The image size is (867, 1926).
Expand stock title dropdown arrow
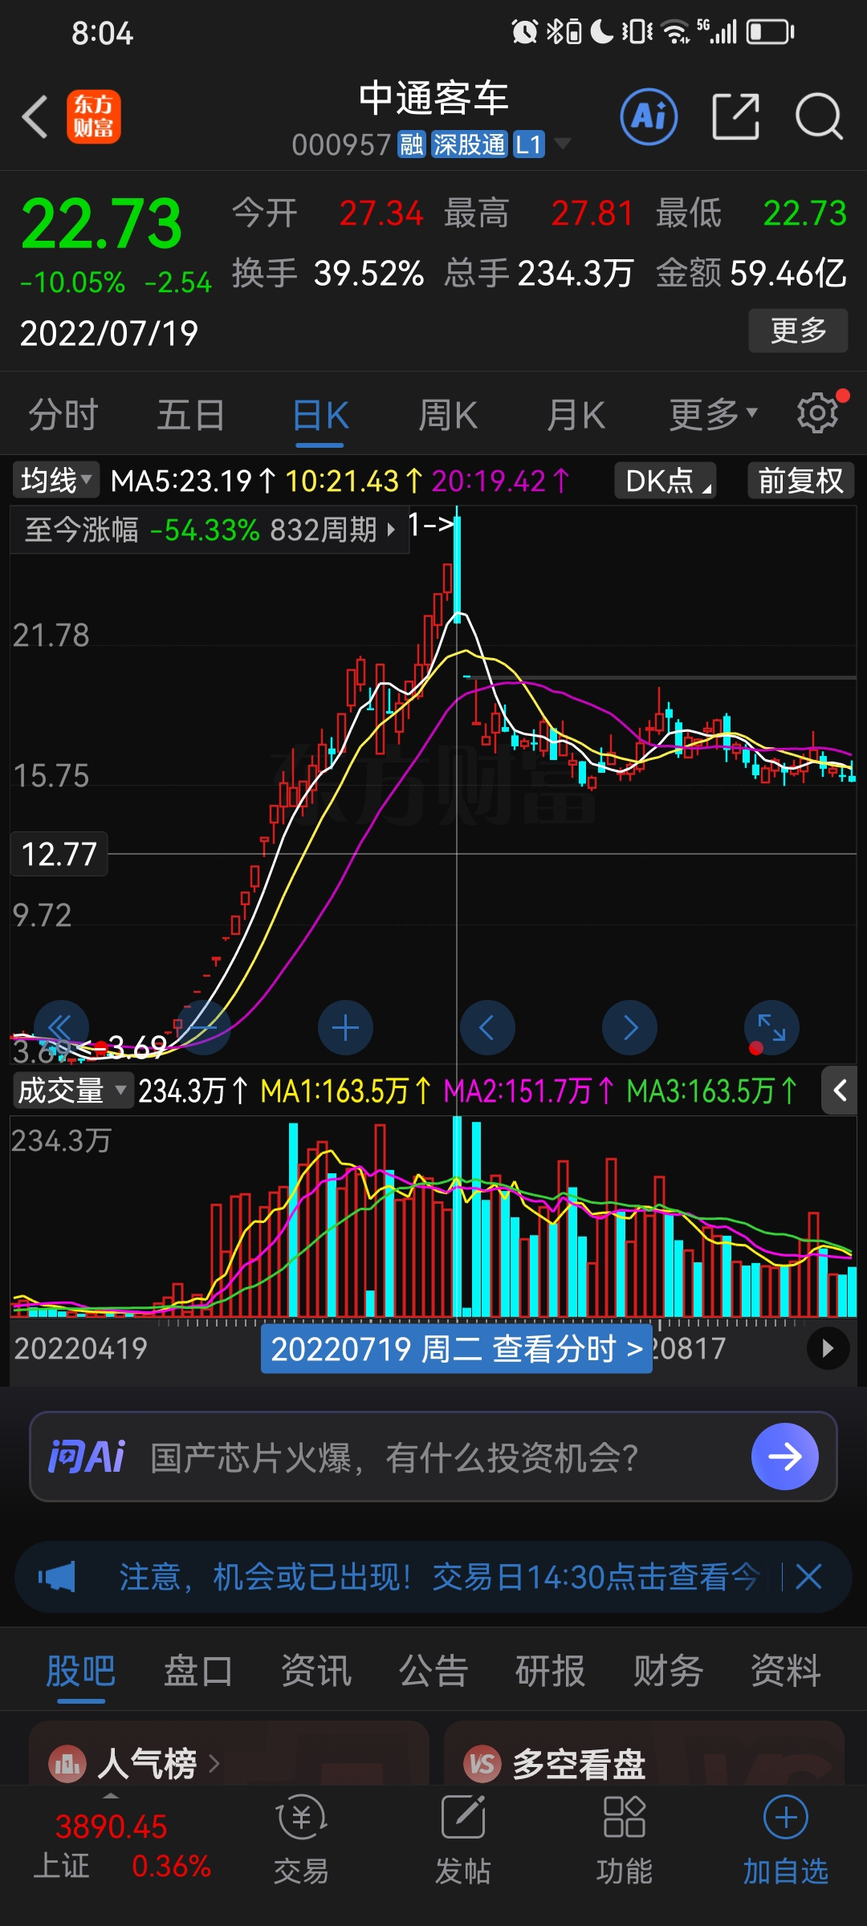563,144
